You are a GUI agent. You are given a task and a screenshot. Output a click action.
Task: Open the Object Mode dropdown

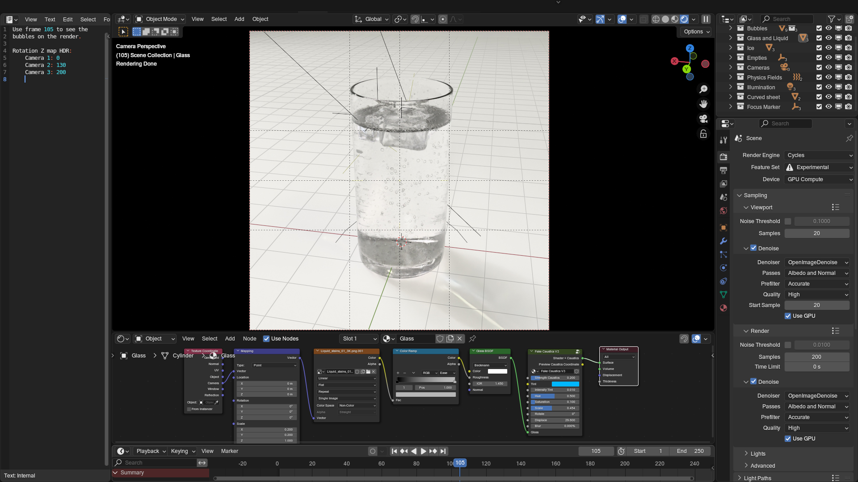[160, 19]
